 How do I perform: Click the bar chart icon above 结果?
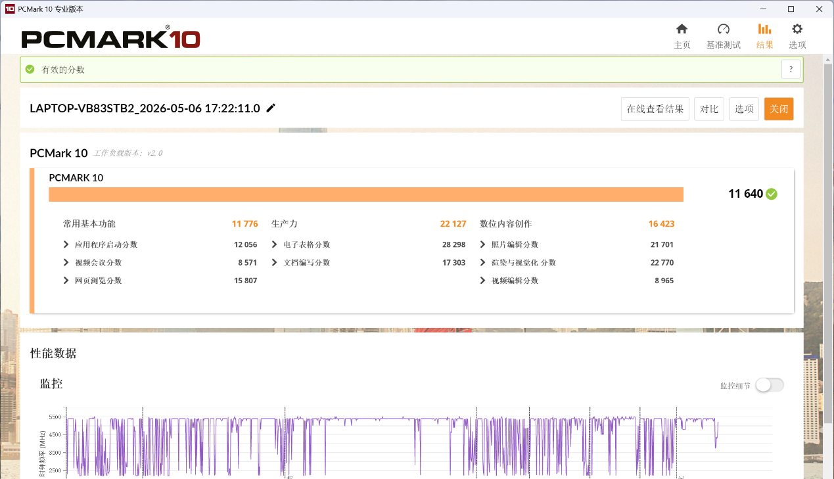(x=764, y=29)
